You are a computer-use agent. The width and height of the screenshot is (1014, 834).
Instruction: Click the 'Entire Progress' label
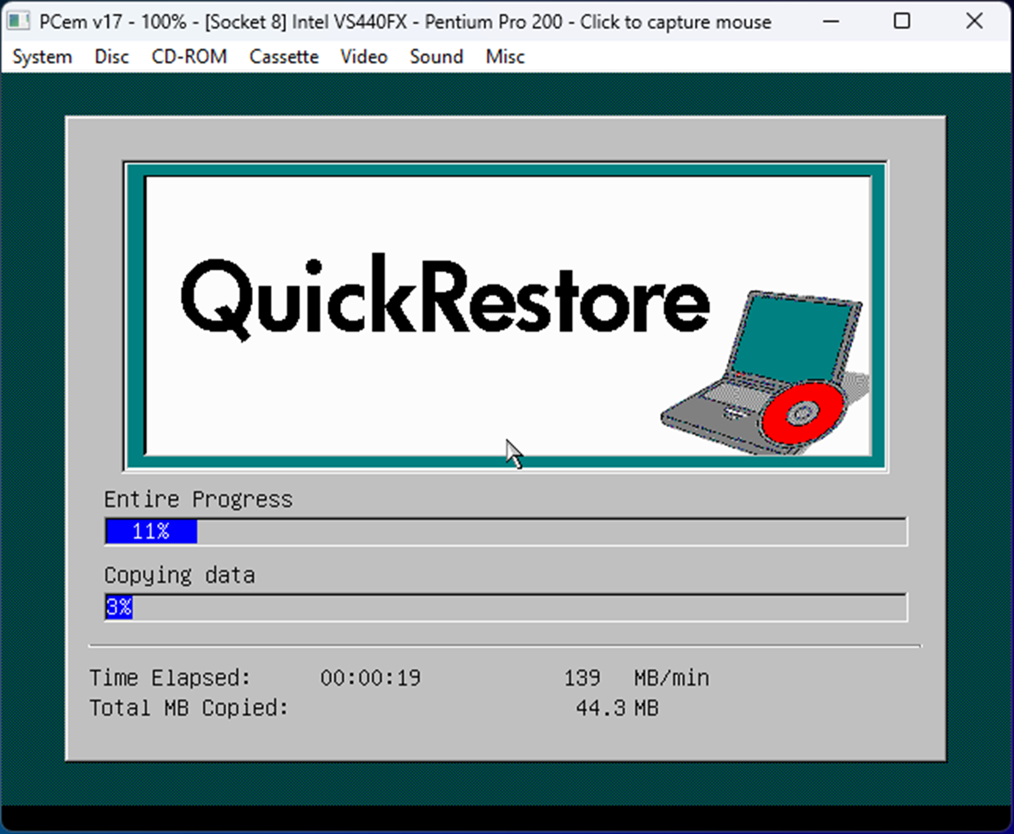pyautogui.click(x=198, y=499)
